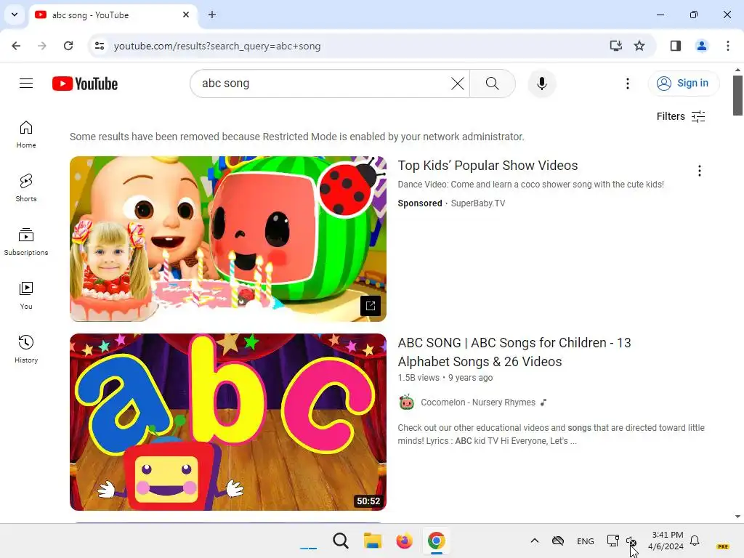This screenshot has width=744, height=558.
Task: Play the ABC SONG video thumbnail
Action: click(227, 422)
